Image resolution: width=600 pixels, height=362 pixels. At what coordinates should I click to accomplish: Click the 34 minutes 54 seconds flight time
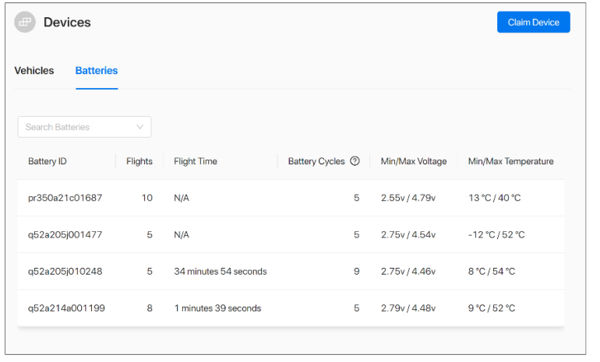tap(221, 272)
